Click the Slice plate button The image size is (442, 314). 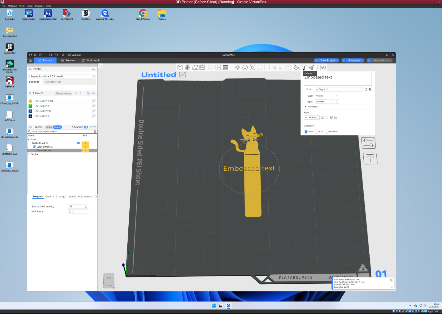[x=354, y=60]
